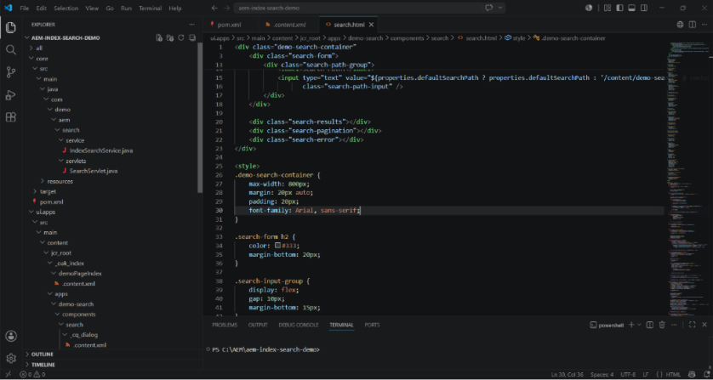Toggle the primary side bar visibility

click(x=619, y=9)
